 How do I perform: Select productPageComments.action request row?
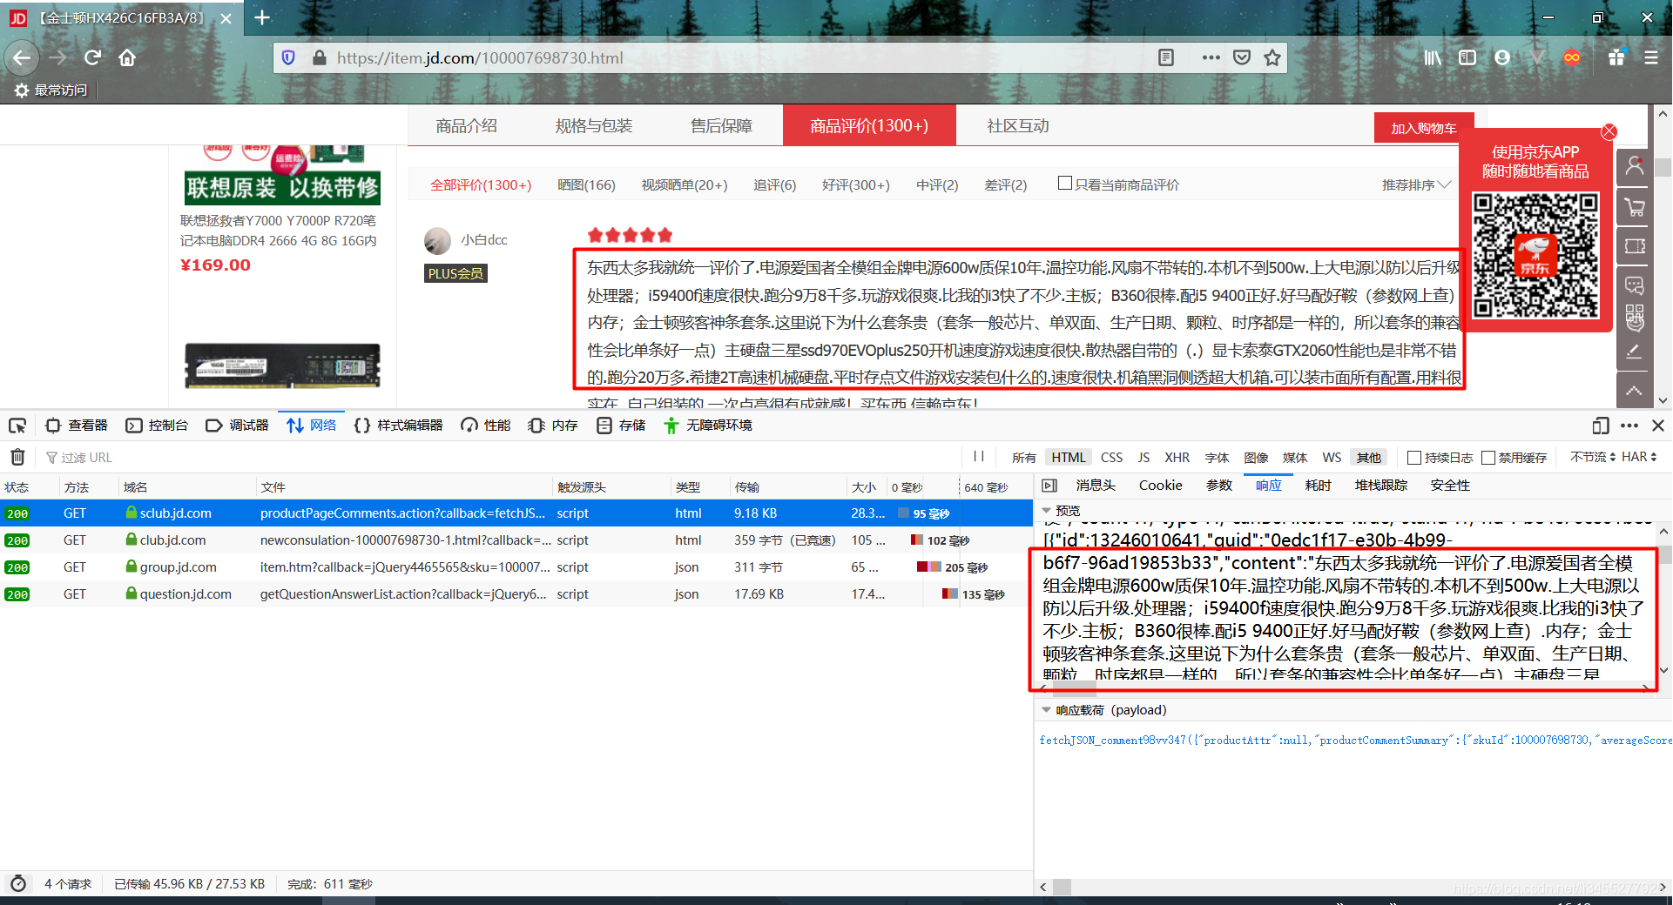(x=516, y=513)
